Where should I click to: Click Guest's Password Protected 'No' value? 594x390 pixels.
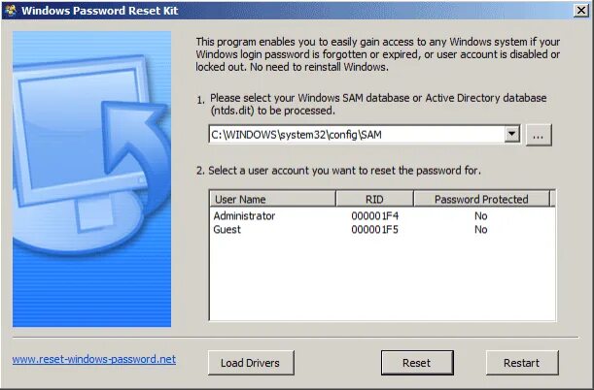coord(480,229)
